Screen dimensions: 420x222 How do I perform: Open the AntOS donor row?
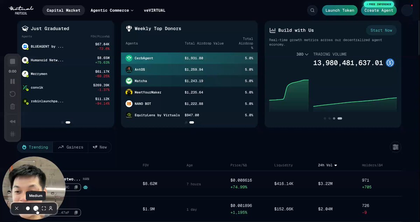(x=189, y=70)
